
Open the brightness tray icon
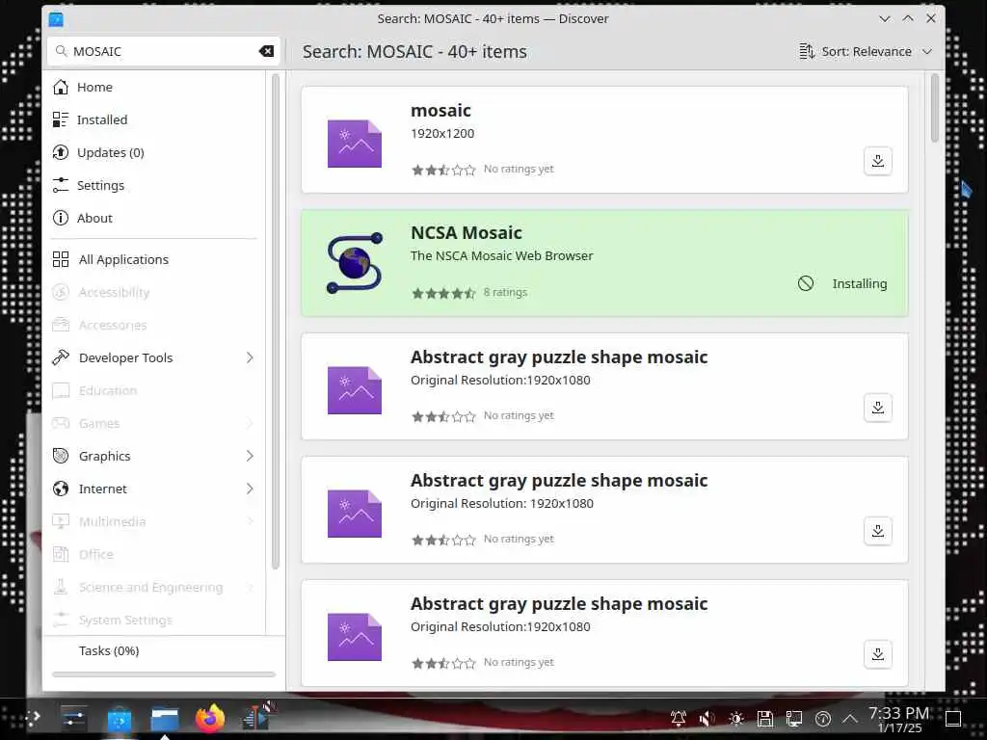pyautogui.click(x=735, y=718)
